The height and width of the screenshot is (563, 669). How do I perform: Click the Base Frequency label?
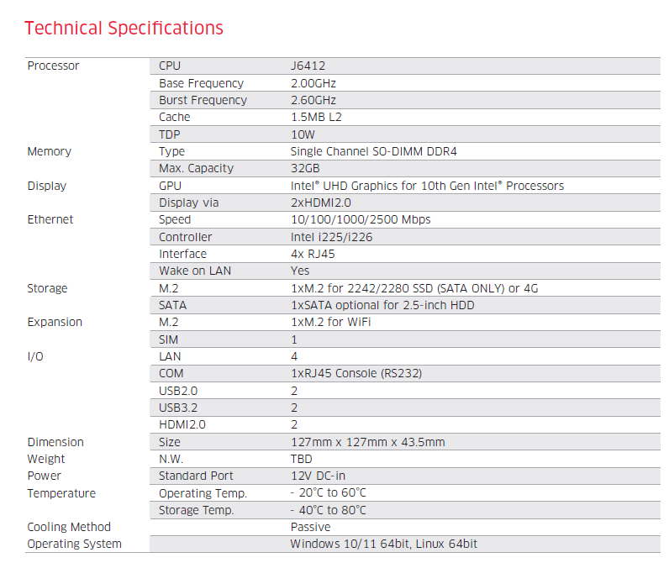[201, 83]
